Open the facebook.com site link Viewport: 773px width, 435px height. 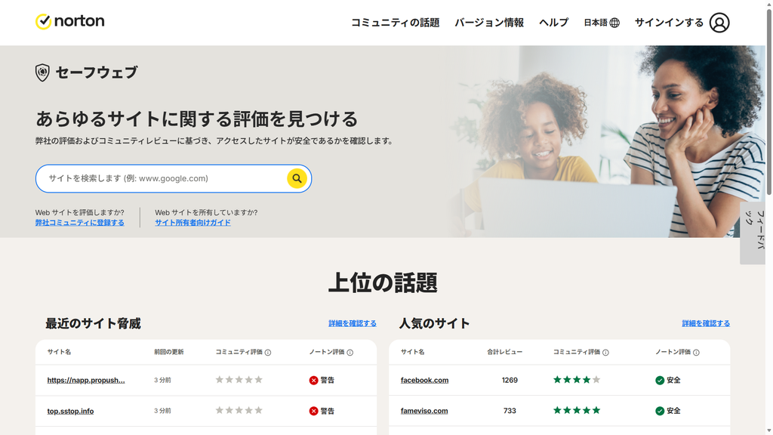[x=424, y=381]
